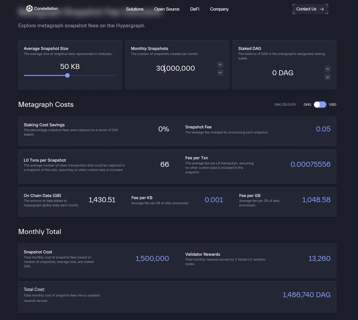The width and height of the screenshot is (358, 320).
Task: Click the Fee per GB value 1,048.58
Action: tap(316, 200)
